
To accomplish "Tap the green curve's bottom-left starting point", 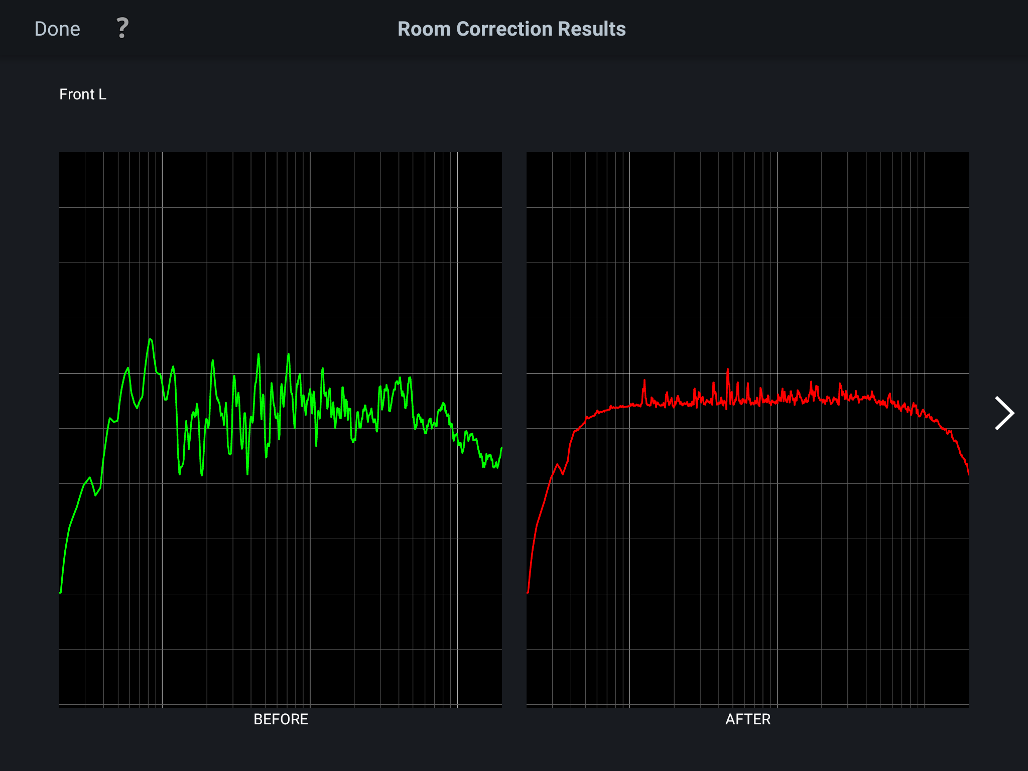I will (61, 592).
